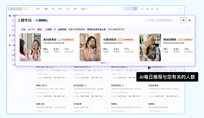
Task: Open the 防晒人群 card title
Action: coord(40,104)
